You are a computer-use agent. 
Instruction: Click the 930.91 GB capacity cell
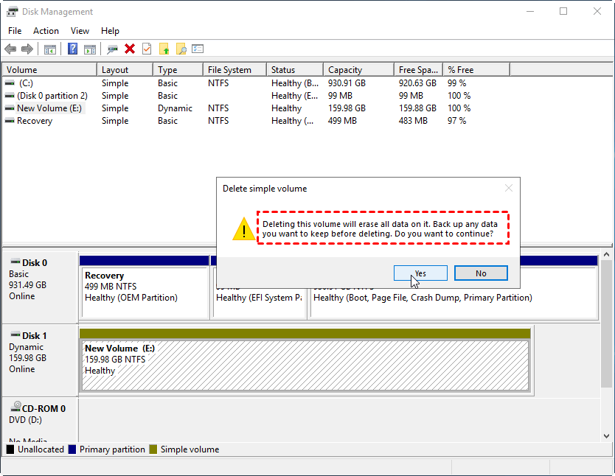coord(347,83)
